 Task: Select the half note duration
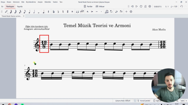pos(34,12)
